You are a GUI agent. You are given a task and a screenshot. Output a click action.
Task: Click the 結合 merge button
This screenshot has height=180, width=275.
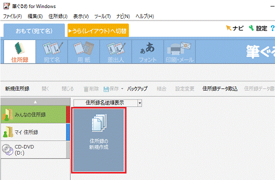click(x=161, y=89)
